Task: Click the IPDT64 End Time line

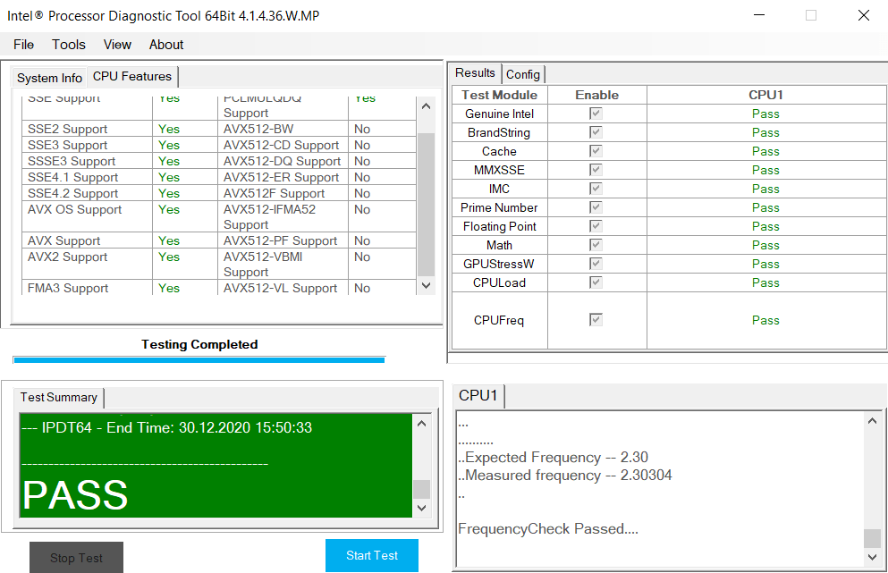Action: (167, 427)
